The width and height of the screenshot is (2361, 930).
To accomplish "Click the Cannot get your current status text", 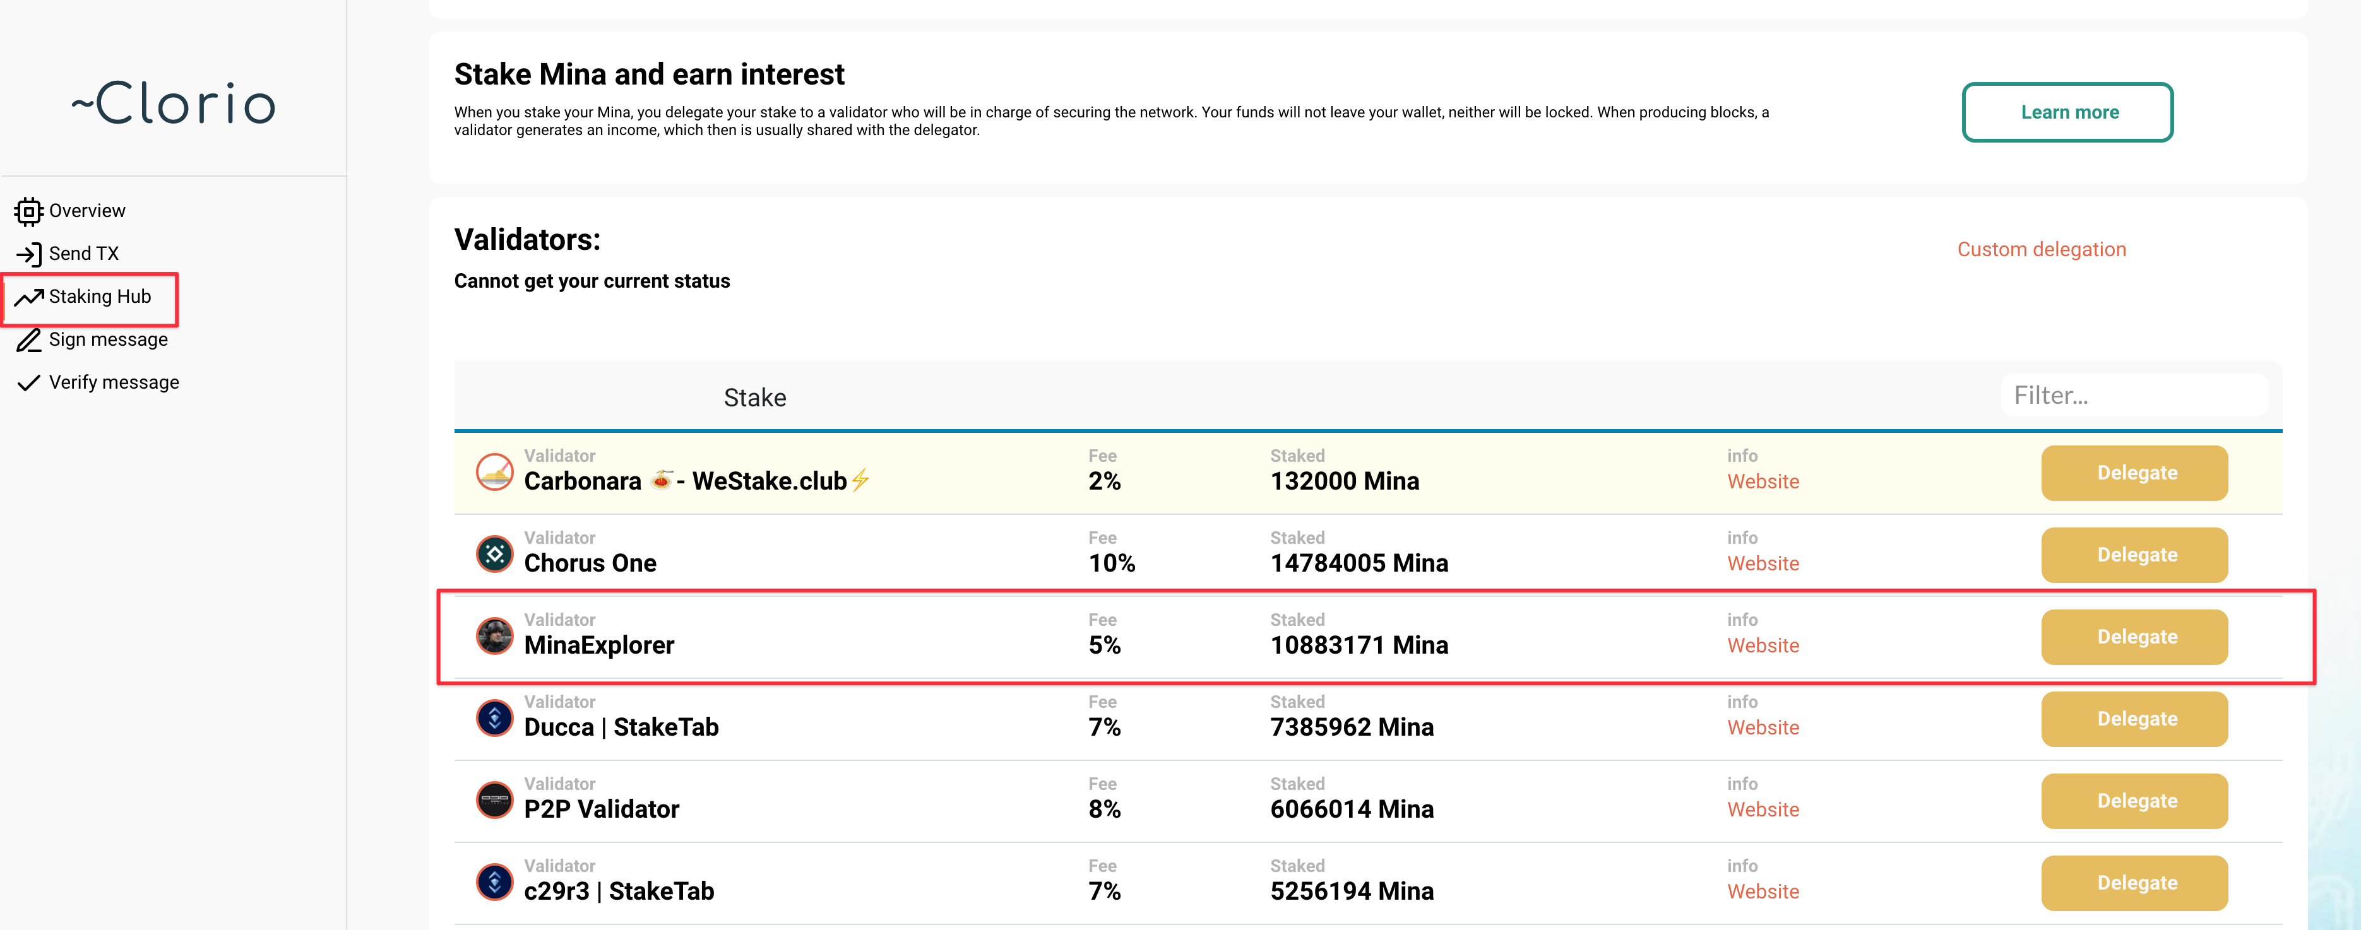I will click(592, 281).
